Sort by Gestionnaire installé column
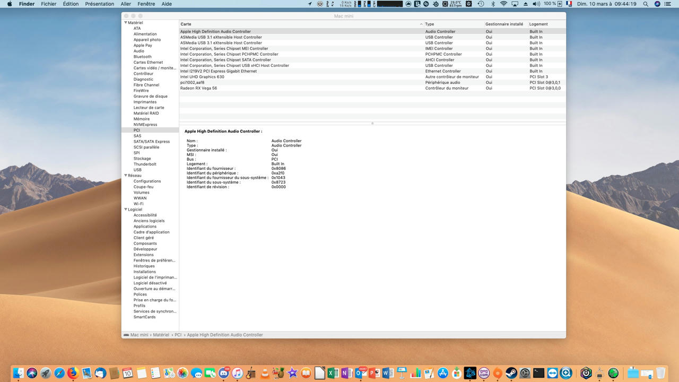Screen dimensions: 679x382 (506, 24)
